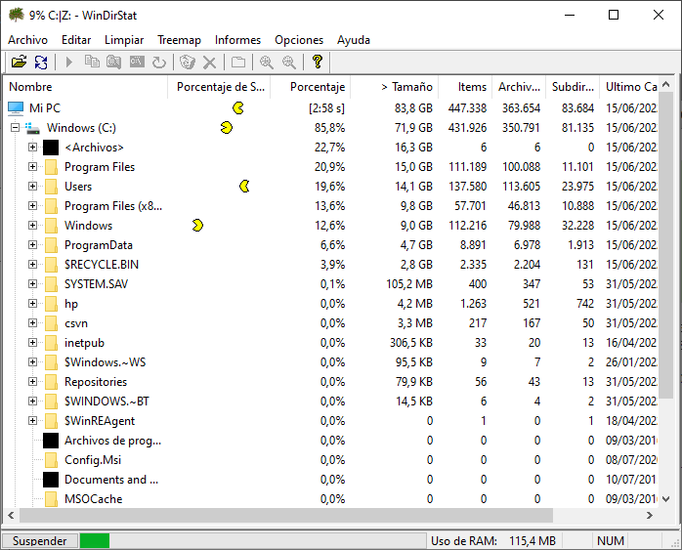
Task: Click the vertical scrollbar down arrow
Action: tap(665, 499)
